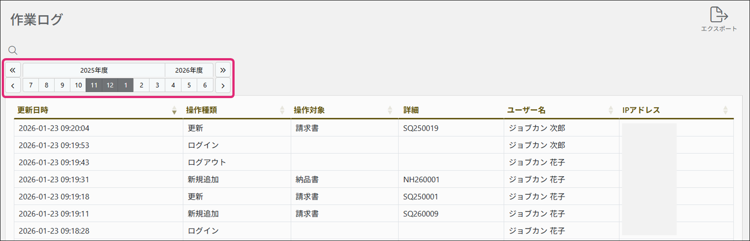Jump to previous fiscal year with double-left arrow
The height and width of the screenshot is (241, 750).
13,70
